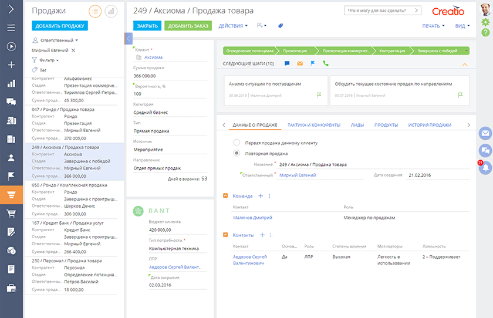Click the ДОБАВИТЬ ЗАКАЗ button
Screen dimensions: 493x318
187,26
